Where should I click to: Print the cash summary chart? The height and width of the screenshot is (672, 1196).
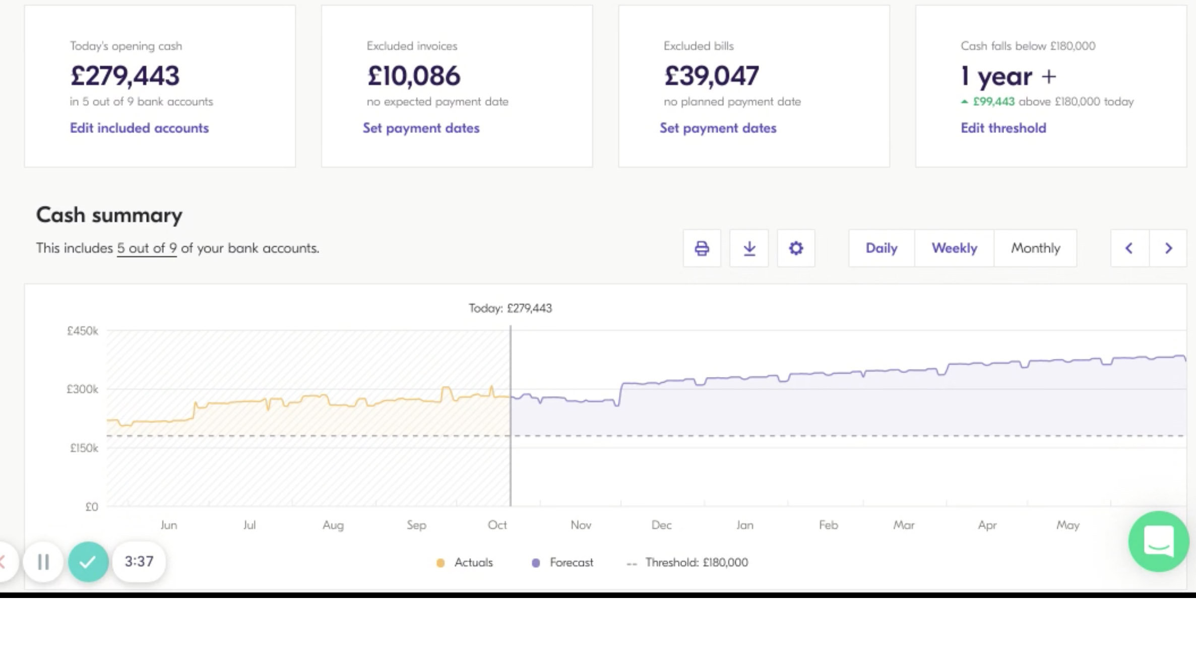(702, 248)
